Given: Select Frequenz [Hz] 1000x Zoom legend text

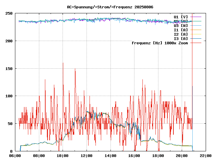Looking at the screenshot, I should pos(160,43).
